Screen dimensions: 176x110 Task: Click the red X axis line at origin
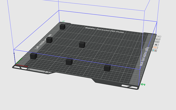pyautogui.click(x=21, y=66)
